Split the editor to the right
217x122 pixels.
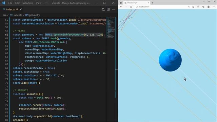pos(108,9)
